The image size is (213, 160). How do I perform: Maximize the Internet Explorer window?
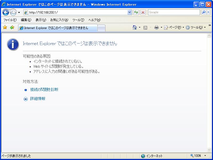coord(202,5)
